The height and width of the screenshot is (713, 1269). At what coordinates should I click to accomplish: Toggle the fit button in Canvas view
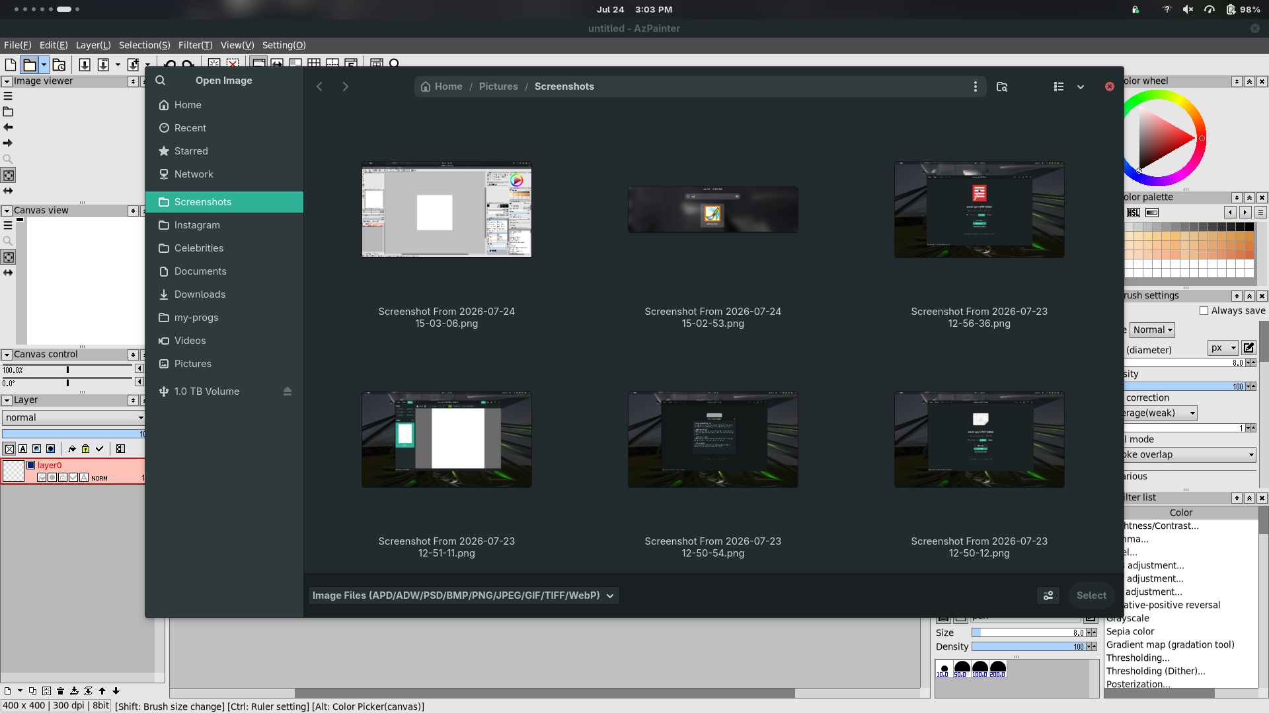(x=9, y=257)
